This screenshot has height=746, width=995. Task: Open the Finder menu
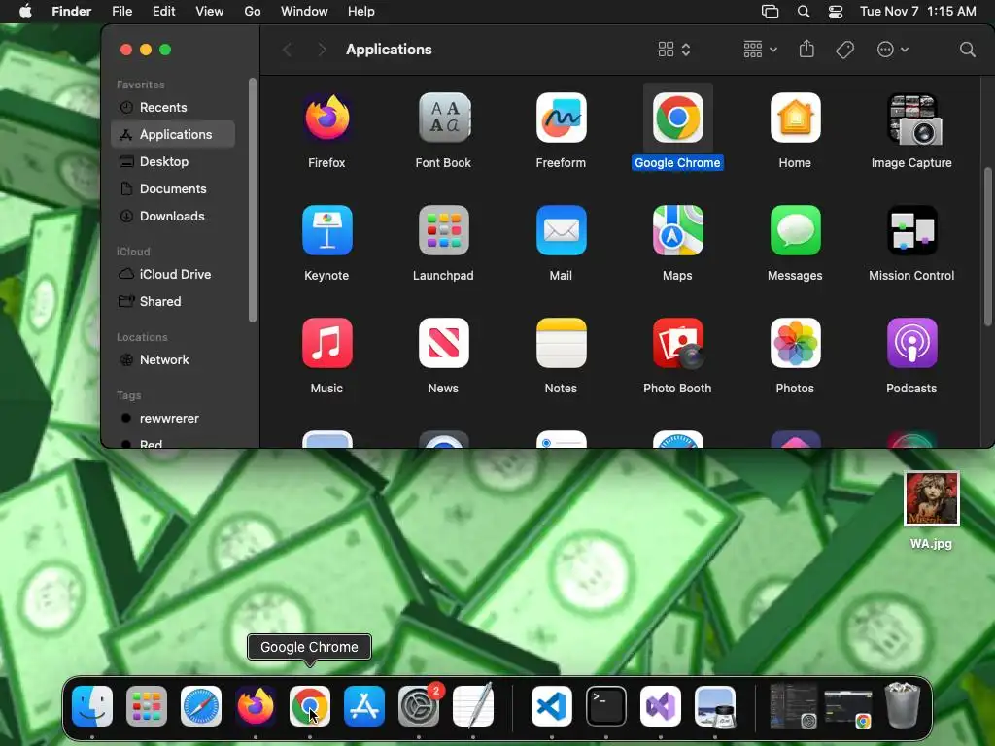(x=71, y=12)
